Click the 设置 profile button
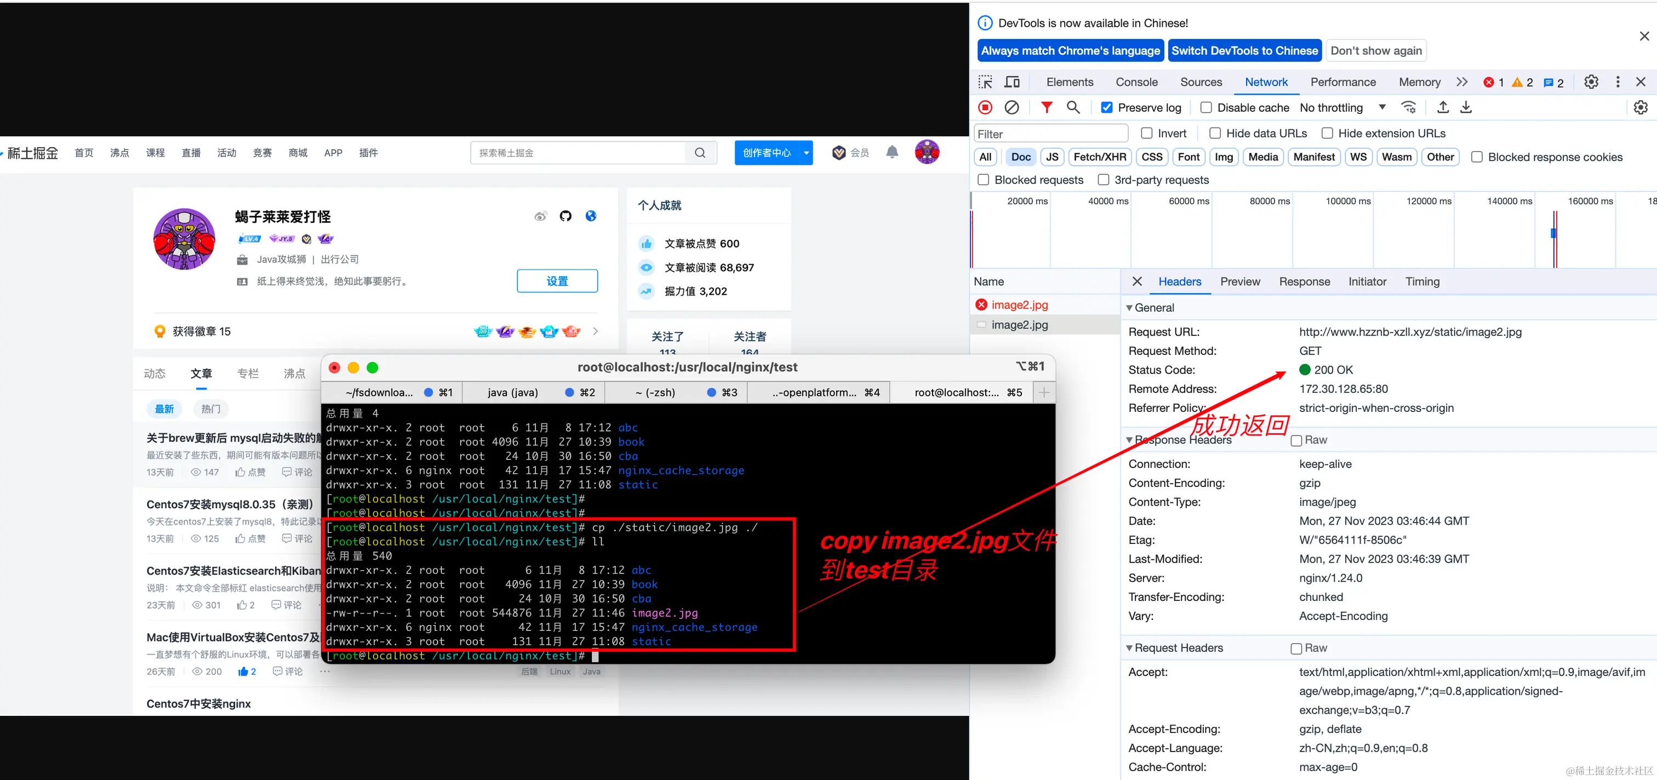The height and width of the screenshot is (780, 1657). tap(557, 281)
